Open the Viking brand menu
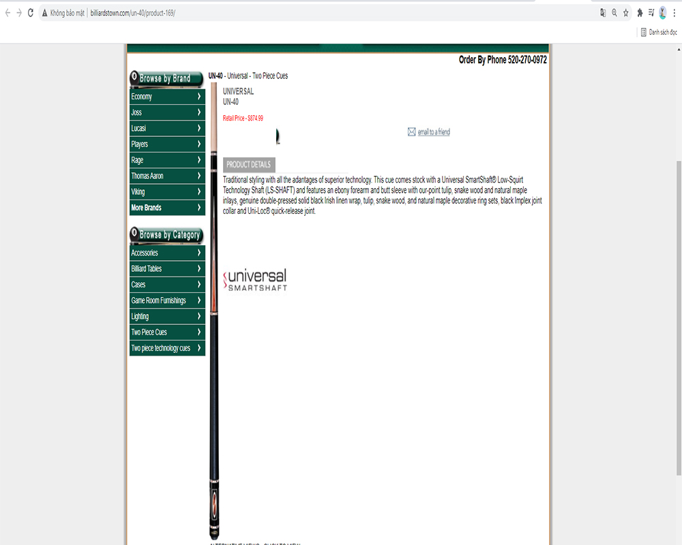682x545 pixels. 167,191
